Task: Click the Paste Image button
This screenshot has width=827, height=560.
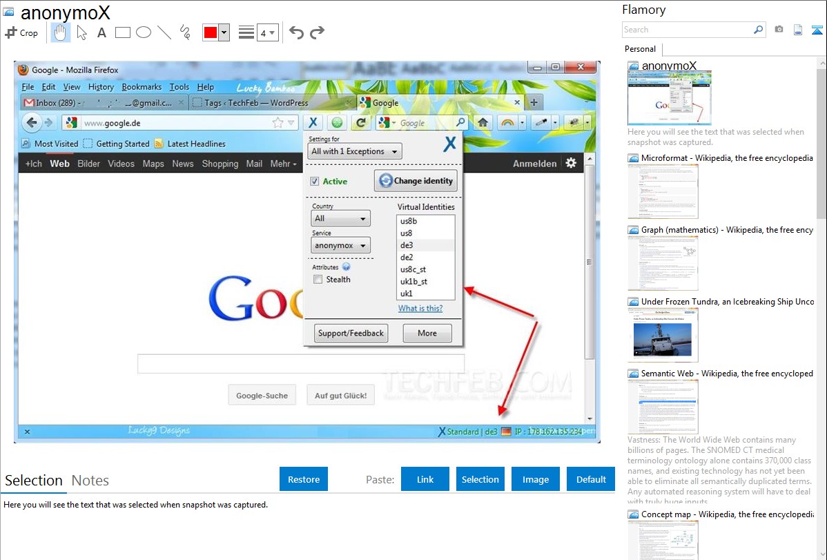Action: coord(535,479)
